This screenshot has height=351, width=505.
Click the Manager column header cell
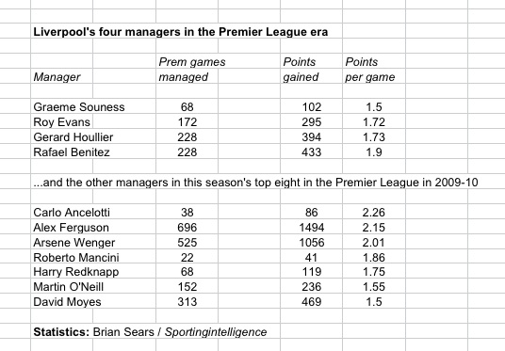click(x=57, y=77)
